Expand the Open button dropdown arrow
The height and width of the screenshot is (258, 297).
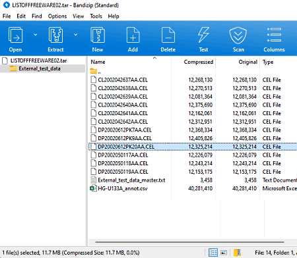click(x=36, y=35)
